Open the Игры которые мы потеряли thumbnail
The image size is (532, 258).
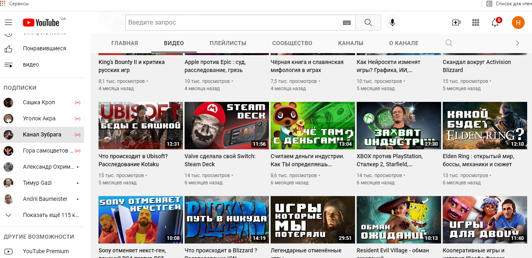[x=313, y=220]
